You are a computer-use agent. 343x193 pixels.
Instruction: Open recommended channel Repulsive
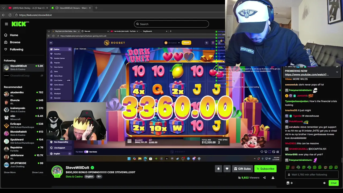coord(23,149)
